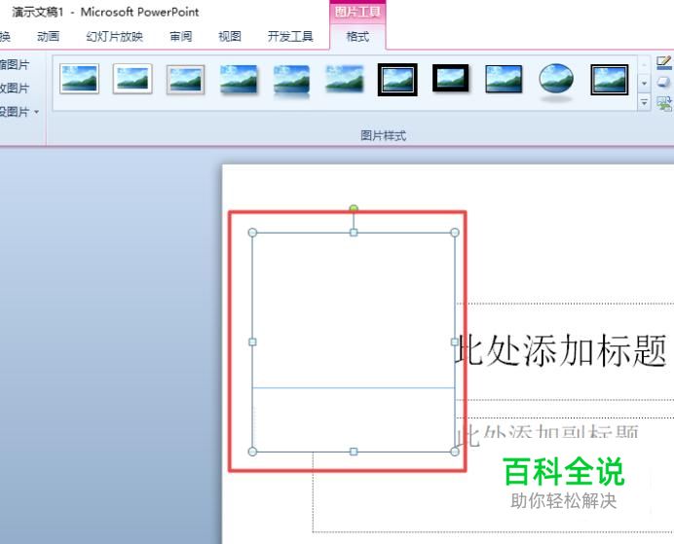The image size is (674, 544).
Task: Open the picture layout conversion icon
Action: (x=664, y=103)
